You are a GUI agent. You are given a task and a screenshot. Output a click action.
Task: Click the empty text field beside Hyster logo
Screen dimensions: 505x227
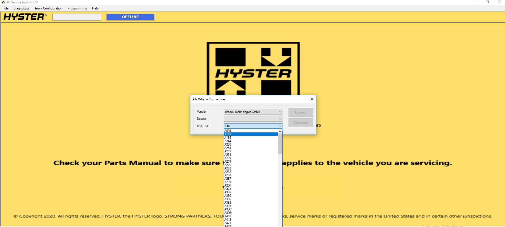coord(77,17)
